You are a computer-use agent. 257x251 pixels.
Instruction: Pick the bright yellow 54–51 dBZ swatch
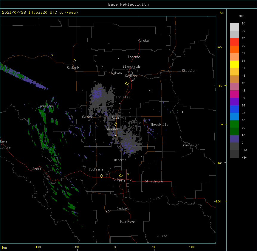coord(234,64)
